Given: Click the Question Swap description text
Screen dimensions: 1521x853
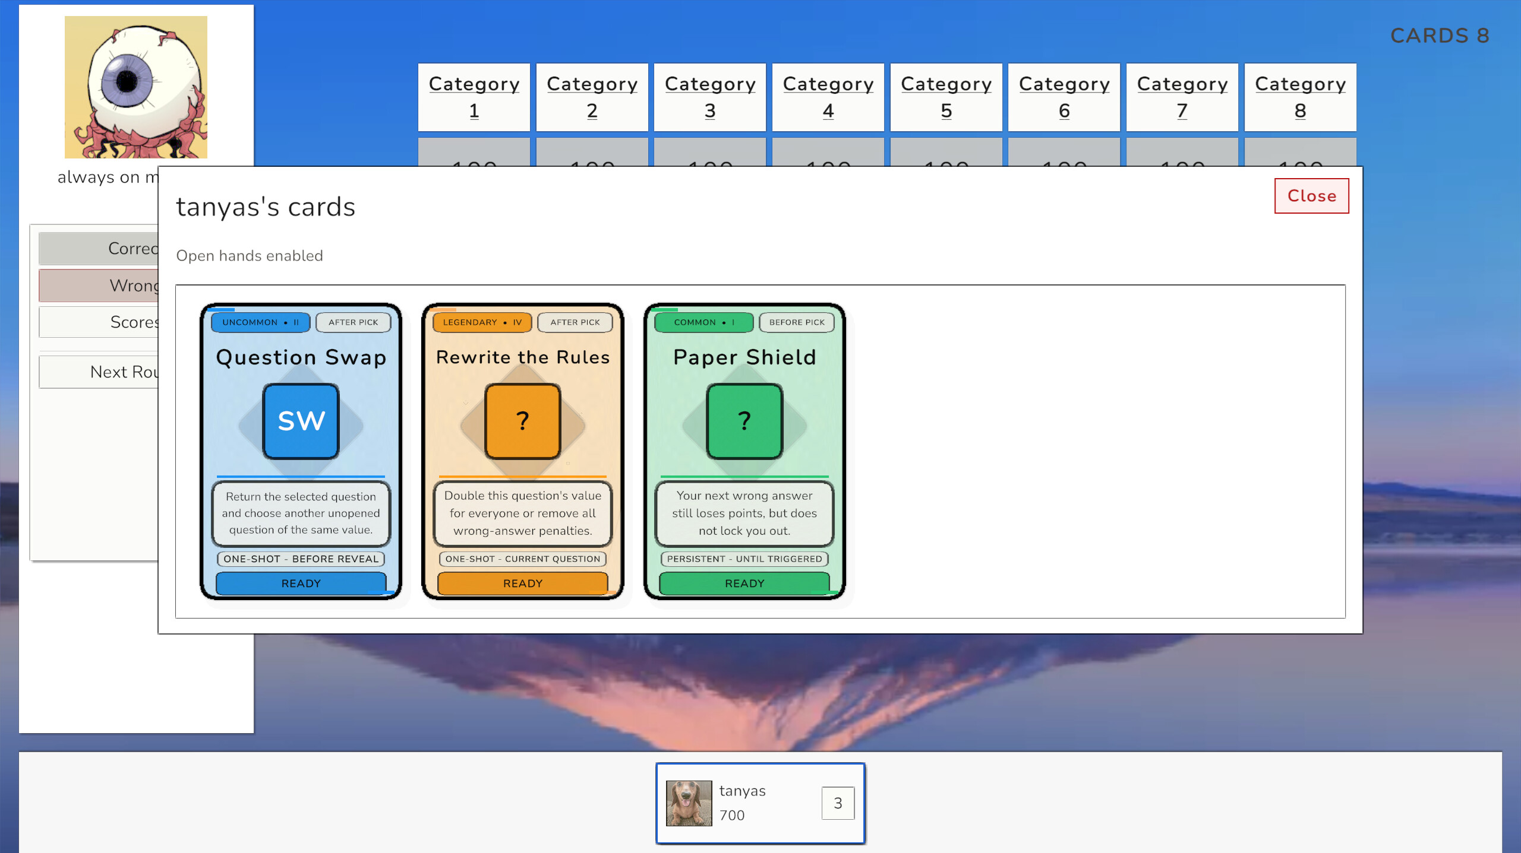Looking at the screenshot, I should pyautogui.click(x=301, y=513).
